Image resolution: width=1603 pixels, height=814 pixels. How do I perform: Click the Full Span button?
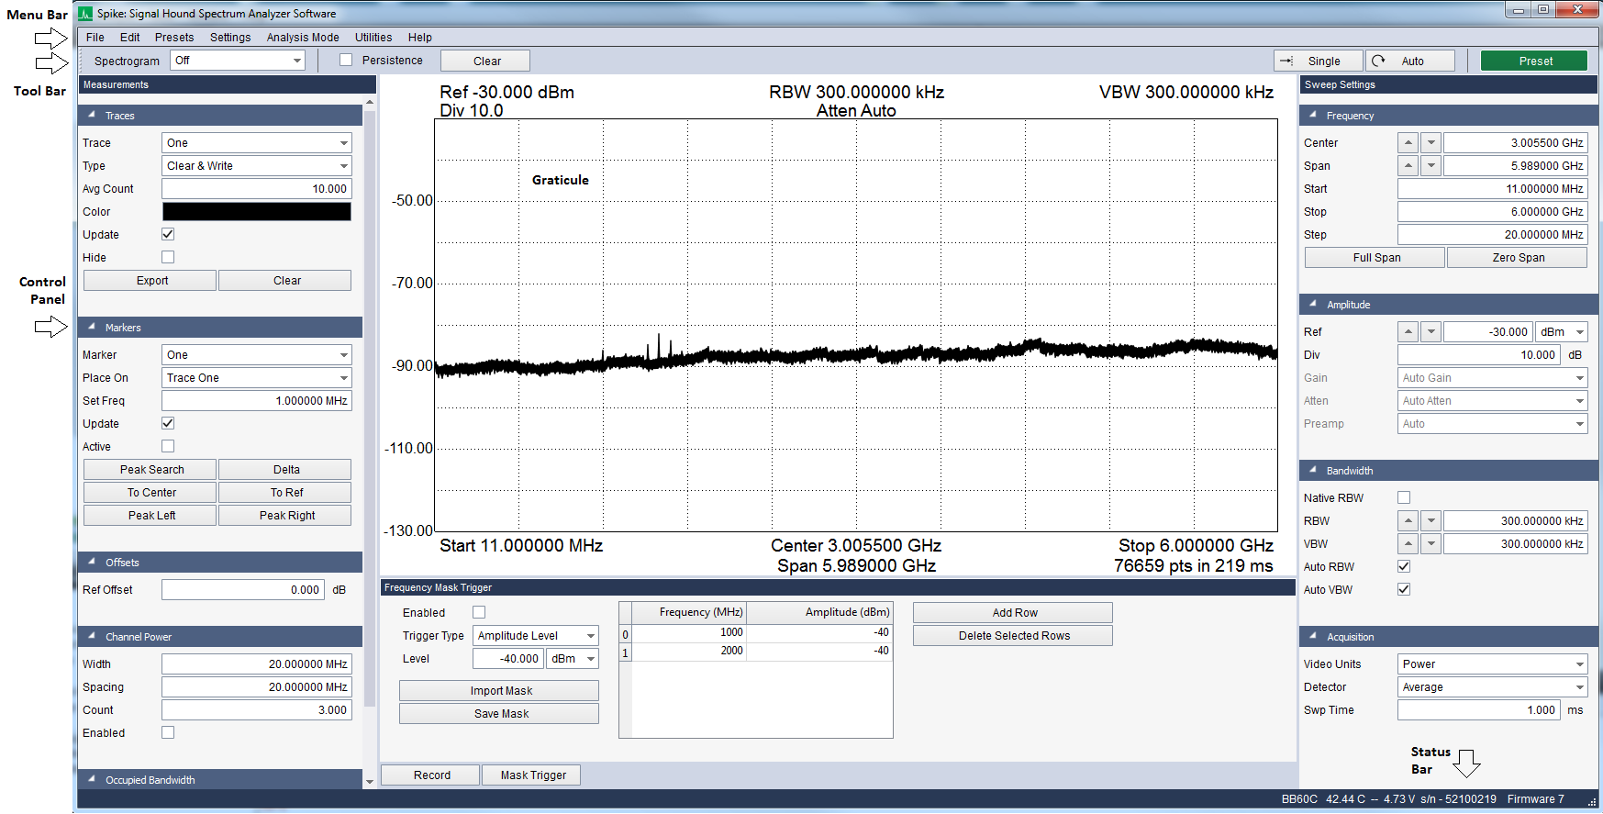click(1375, 258)
